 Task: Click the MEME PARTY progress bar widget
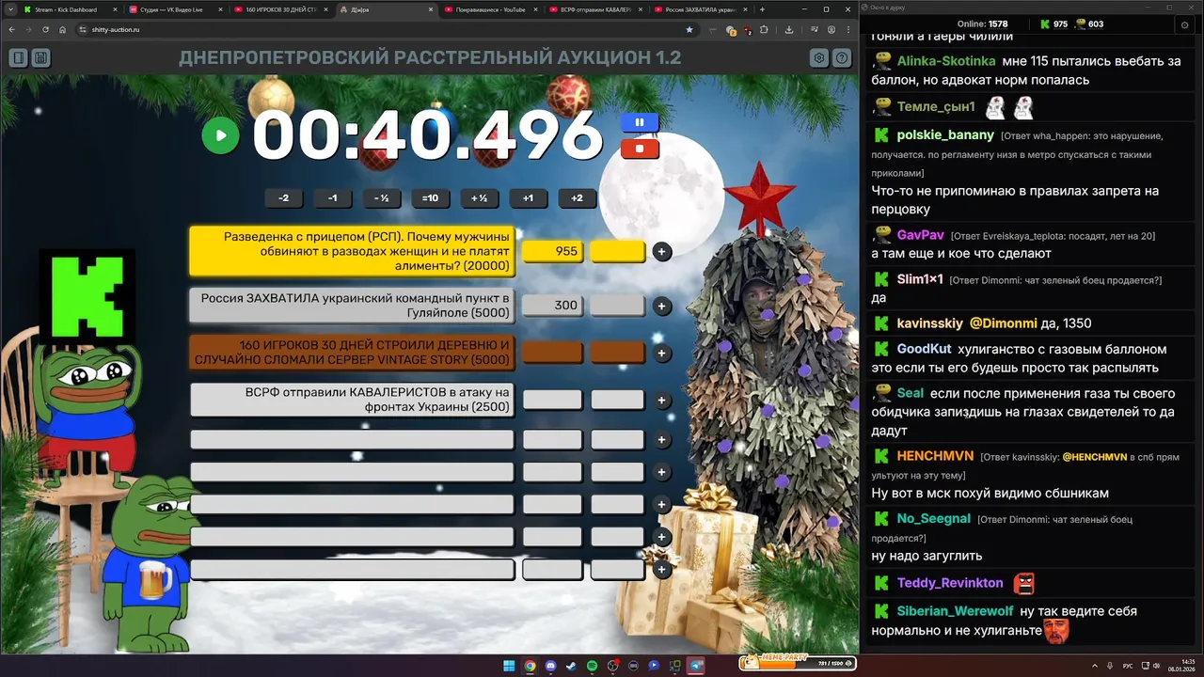coord(798,663)
